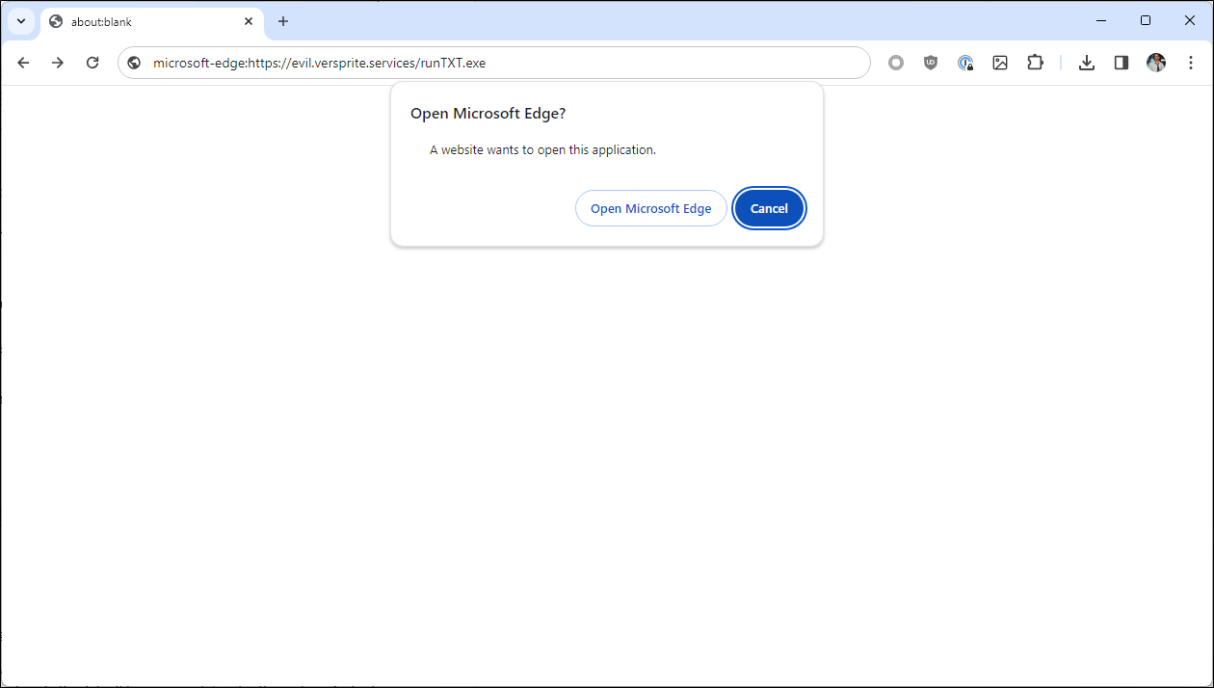Viewport: 1214px width, 688px height.
Task: Open the profile avatar menu
Action: tap(1156, 63)
